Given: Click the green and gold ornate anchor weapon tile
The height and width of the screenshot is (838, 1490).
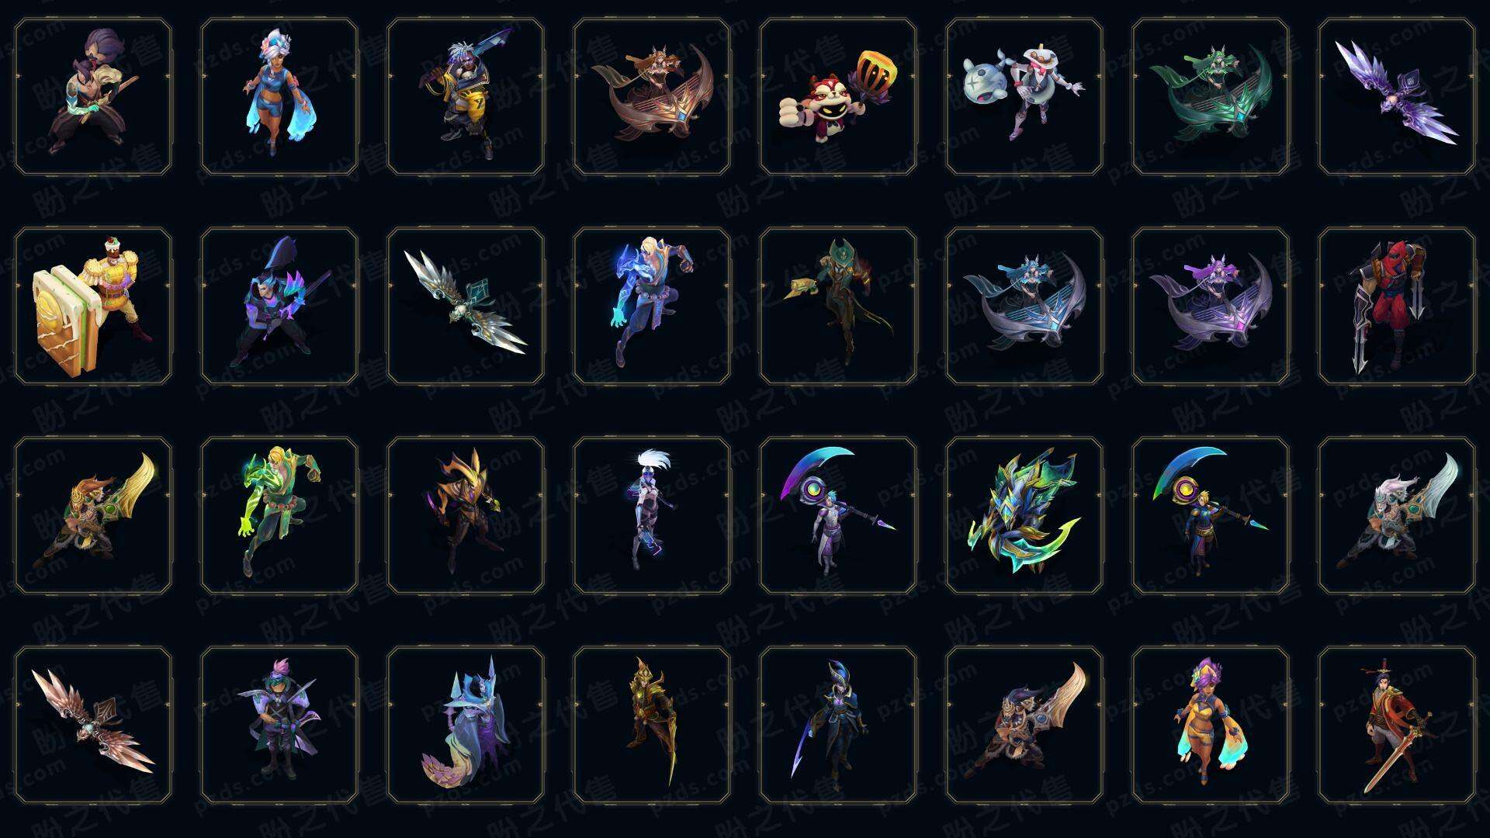Looking at the screenshot, I should coord(1024,515).
